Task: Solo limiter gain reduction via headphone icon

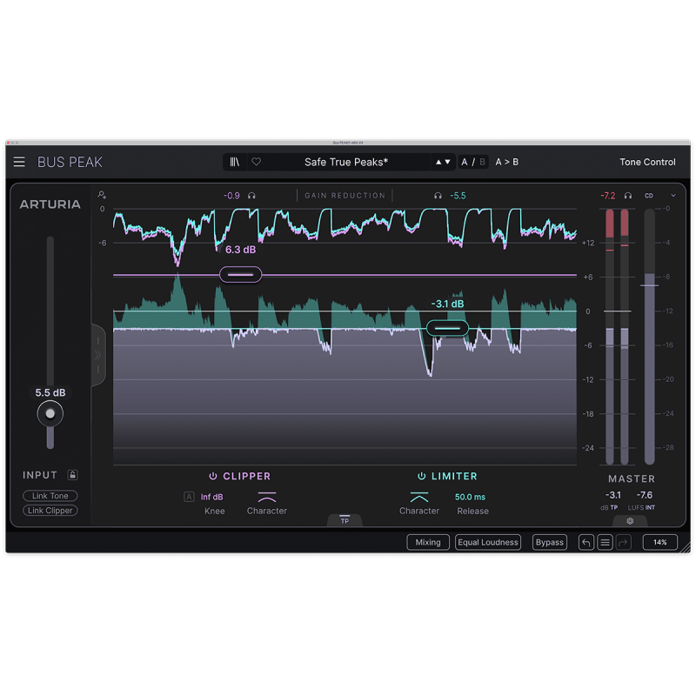Action: [438, 196]
